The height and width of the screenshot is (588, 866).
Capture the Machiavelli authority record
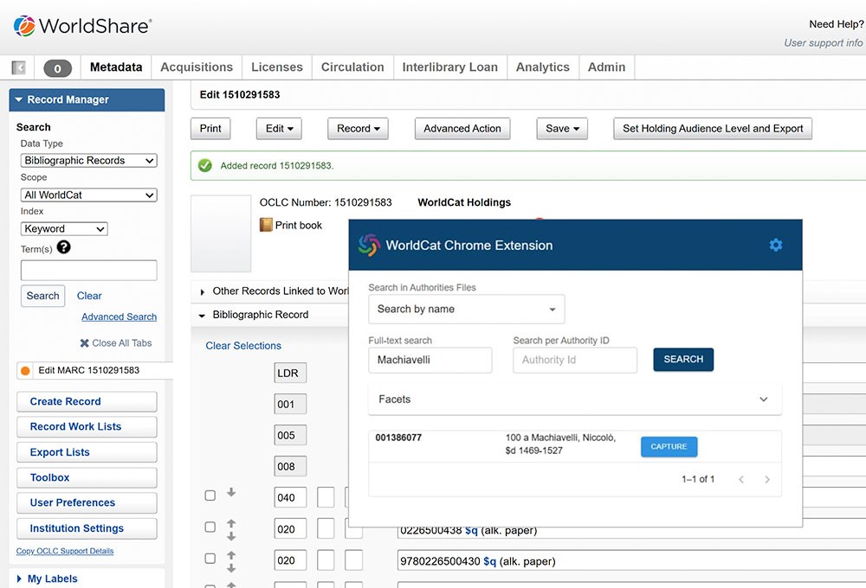point(668,447)
